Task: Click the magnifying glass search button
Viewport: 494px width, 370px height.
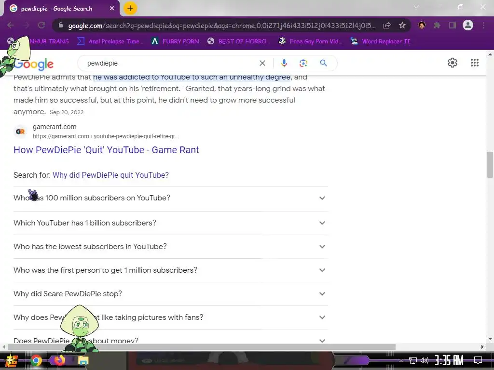Action: (x=323, y=63)
